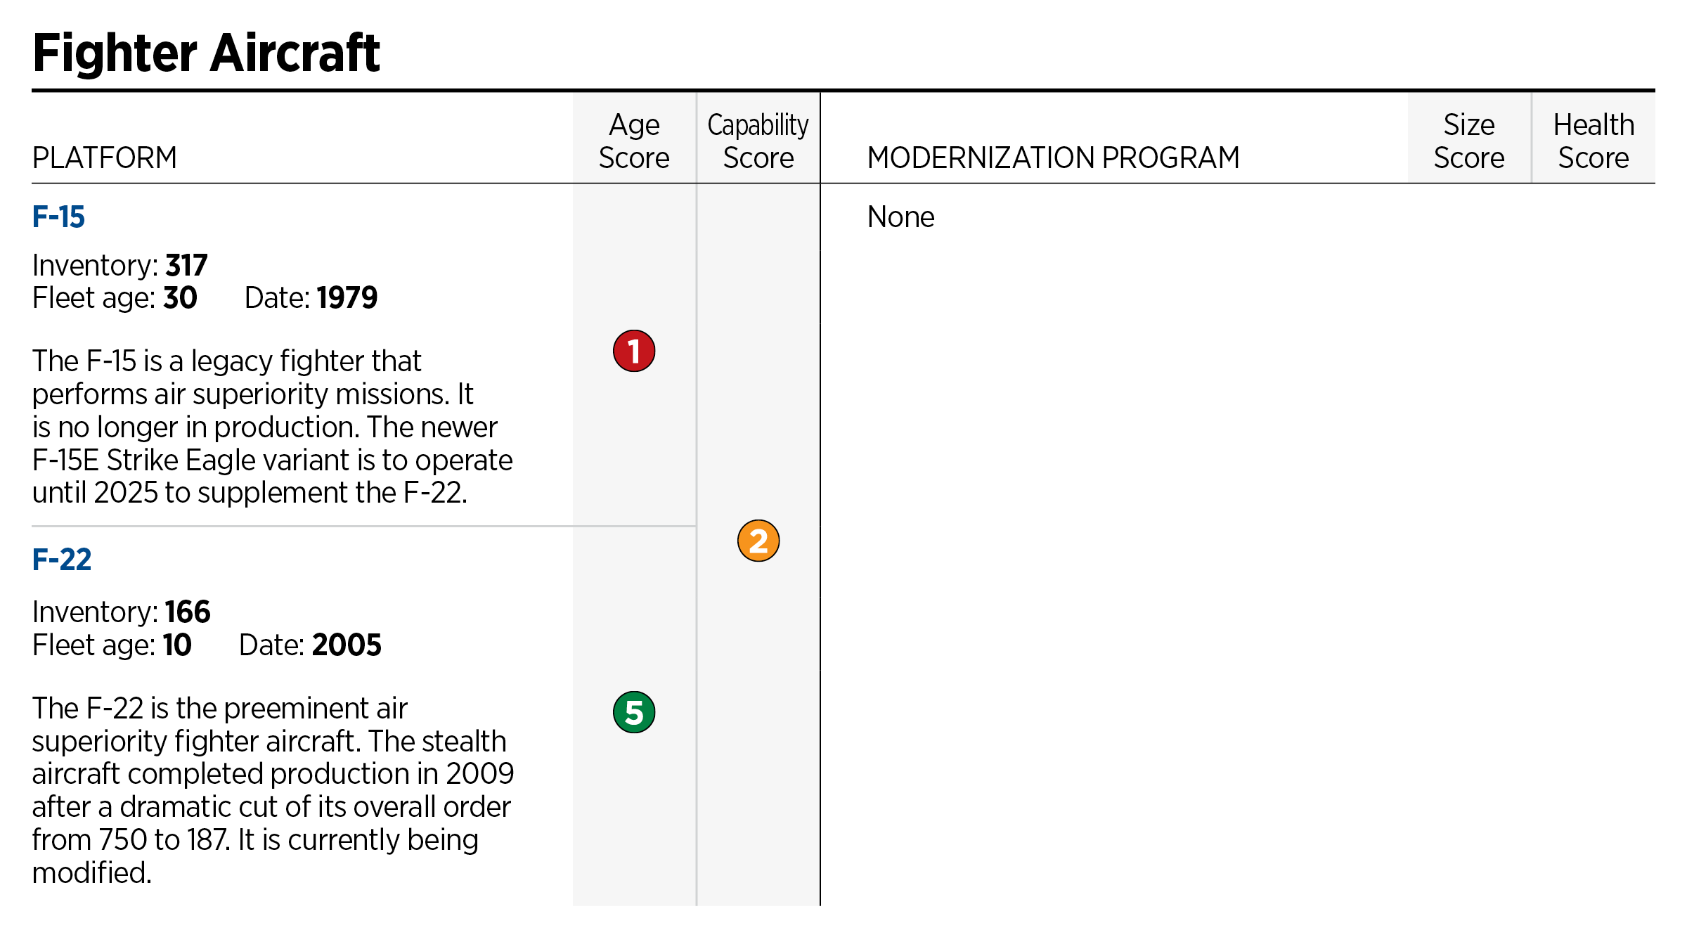The height and width of the screenshot is (935, 1687).
Task: Click the F-22 inventory value 166
Action: click(x=188, y=612)
